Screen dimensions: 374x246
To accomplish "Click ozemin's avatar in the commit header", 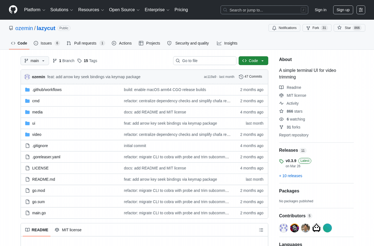I will click(x=27, y=77).
